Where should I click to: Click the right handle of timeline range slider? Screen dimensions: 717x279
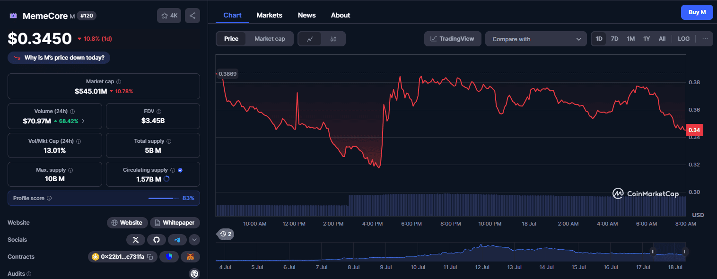point(685,252)
